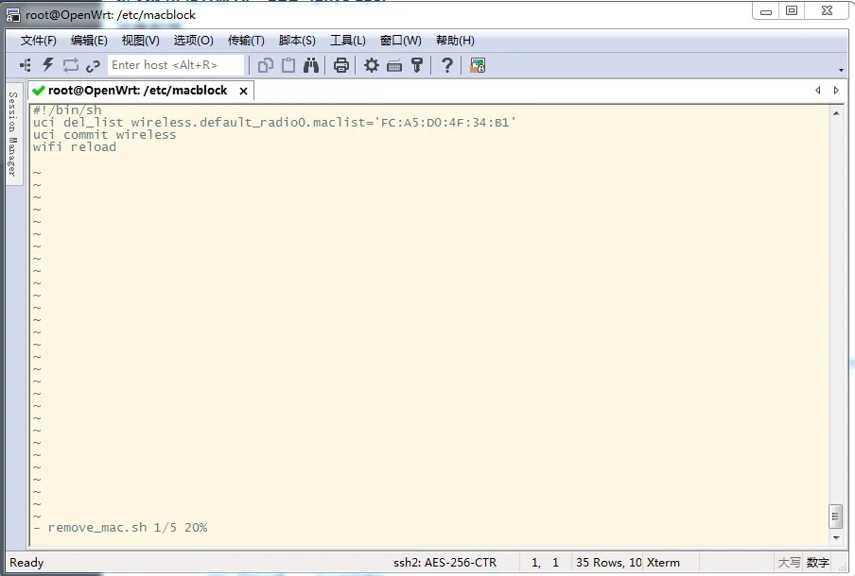855x576 pixels.
Task: Click the Xterm status bar entry
Action: click(663, 563)
